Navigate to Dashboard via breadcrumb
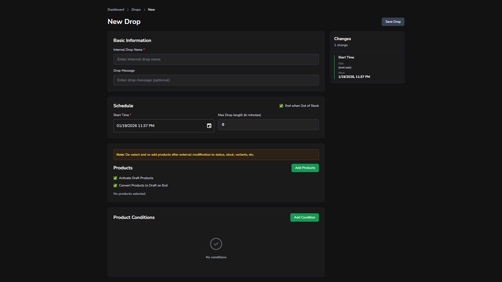This screenshot has height=282, width=502. pos(115,9)
